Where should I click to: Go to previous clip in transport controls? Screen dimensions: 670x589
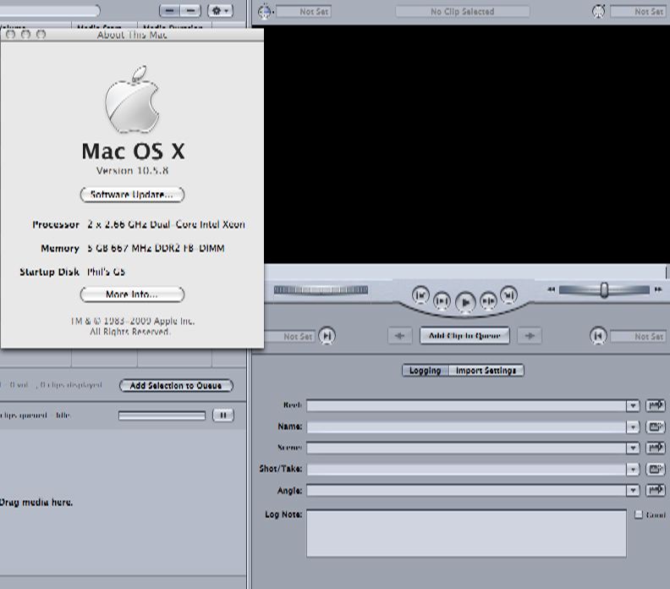click(421, 295)
